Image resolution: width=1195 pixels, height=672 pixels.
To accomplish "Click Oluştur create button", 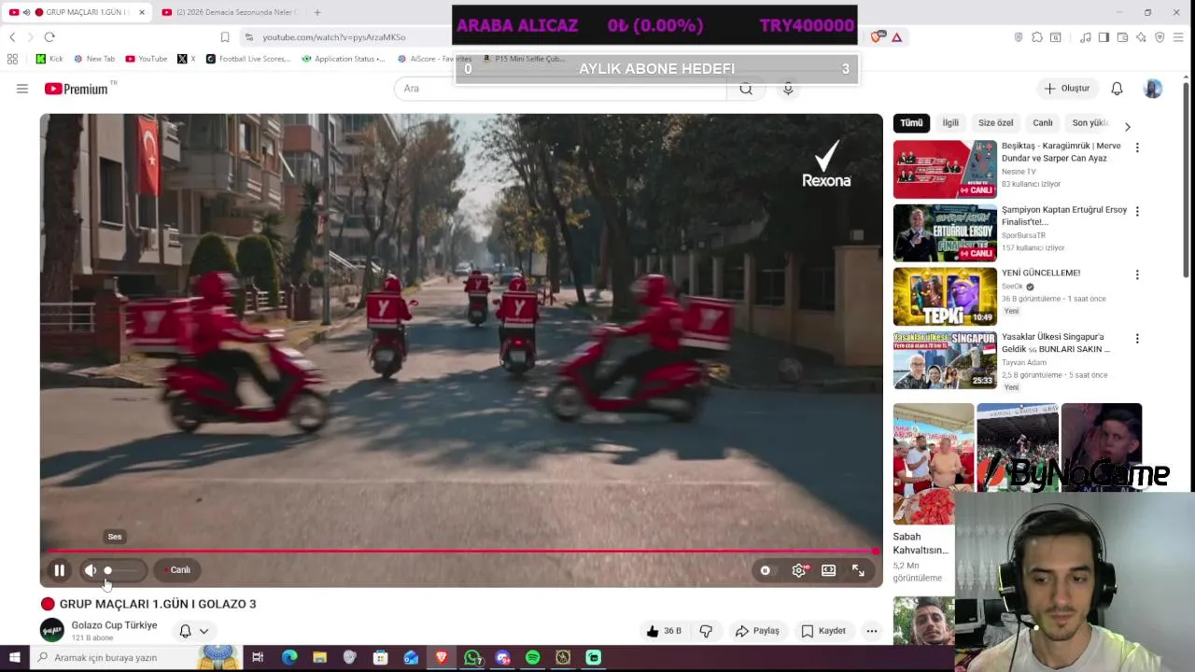I will tap(1066, 89).
